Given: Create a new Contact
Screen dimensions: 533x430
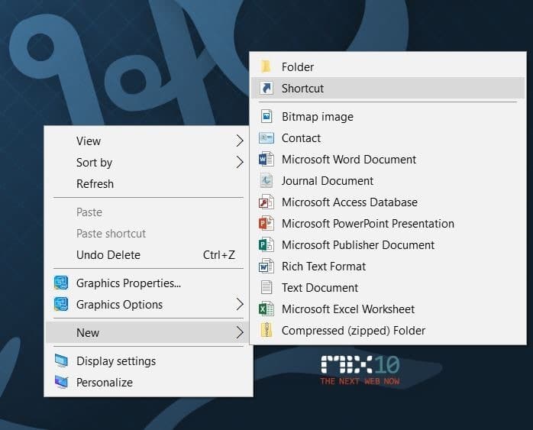Looking at the screenshot, I should 388,138.
